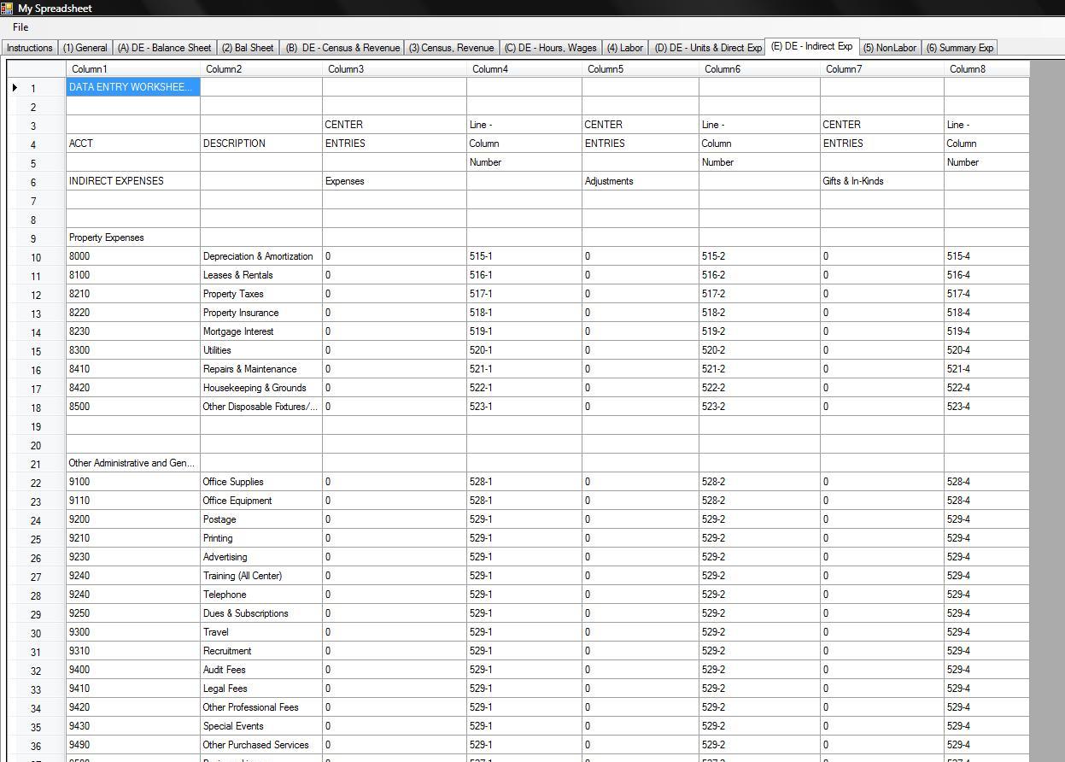This screenshot has height=762, width=1065.
Task: Click the Column8 header
Action: tap(987, 69)
